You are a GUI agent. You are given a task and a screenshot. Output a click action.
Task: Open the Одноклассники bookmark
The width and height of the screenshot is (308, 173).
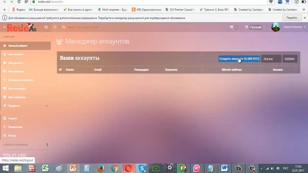tap(146, 10)
